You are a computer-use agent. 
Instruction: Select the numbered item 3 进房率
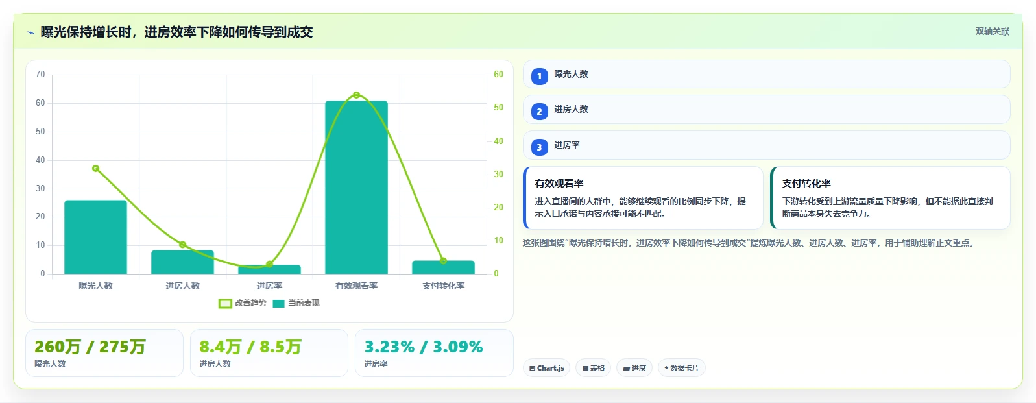coord(766,145)
